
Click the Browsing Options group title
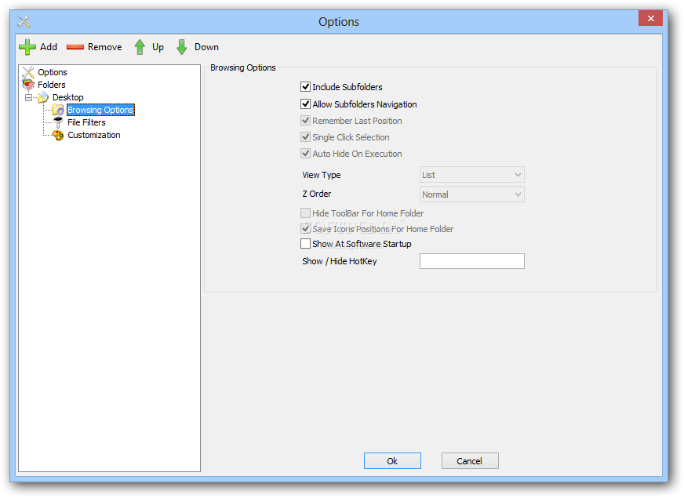[243, 67]
